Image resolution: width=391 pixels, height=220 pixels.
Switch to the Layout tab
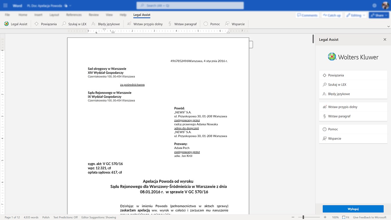point(54,15)
